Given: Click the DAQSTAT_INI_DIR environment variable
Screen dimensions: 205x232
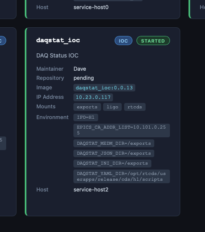Looking at the screenshot, I should point(112,163).
